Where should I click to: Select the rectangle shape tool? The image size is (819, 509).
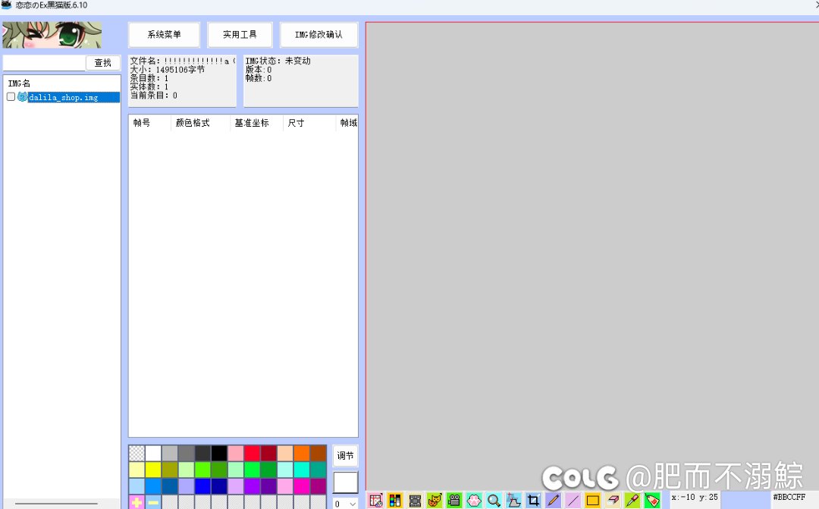pyautogui.click(x=593, y=501)
